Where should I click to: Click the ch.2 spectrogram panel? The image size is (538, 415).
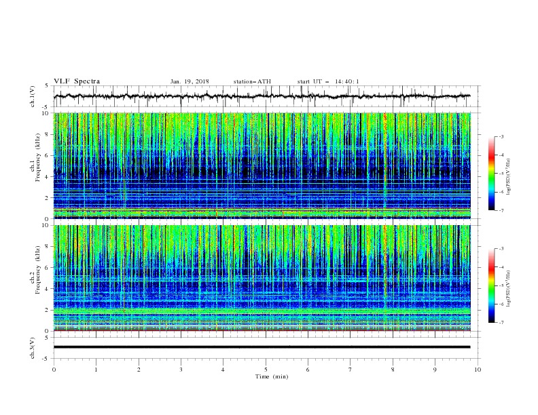(x=262, y=278)
